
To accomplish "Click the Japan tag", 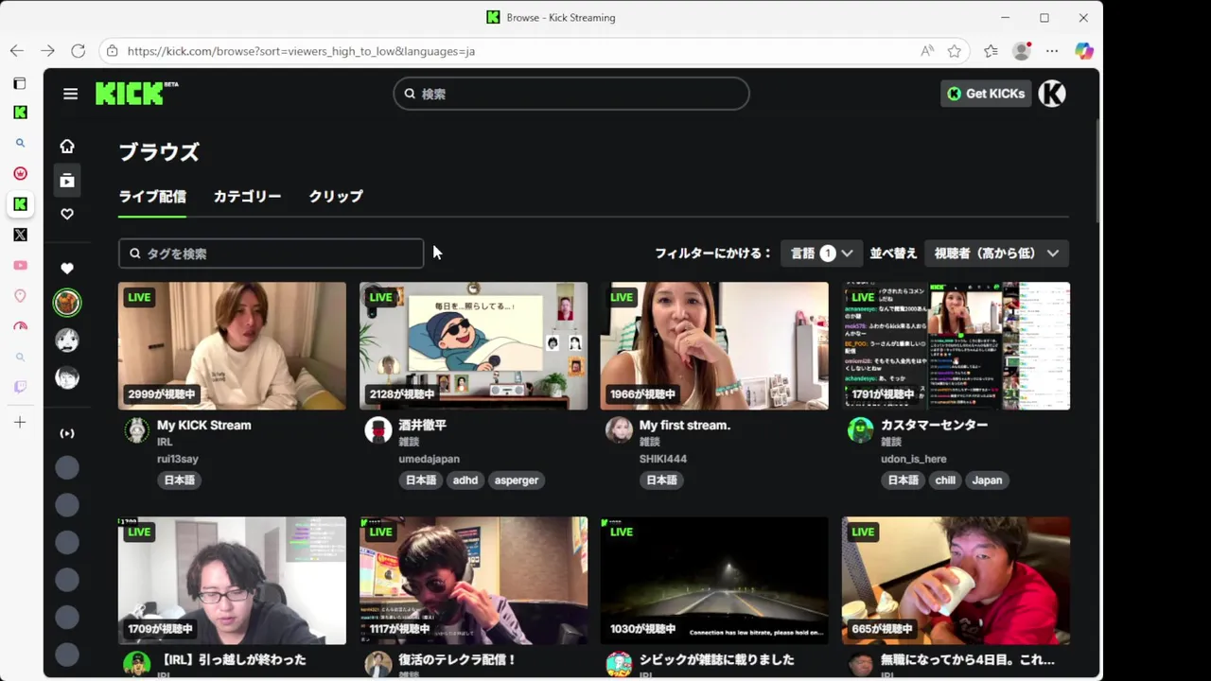I will pyautogui.click(x=987, y=480).
